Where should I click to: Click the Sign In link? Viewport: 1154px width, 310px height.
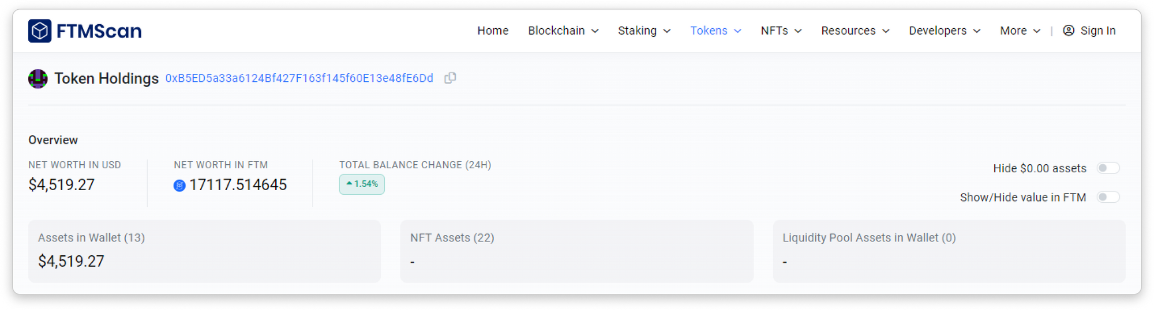click(1097, 31)
